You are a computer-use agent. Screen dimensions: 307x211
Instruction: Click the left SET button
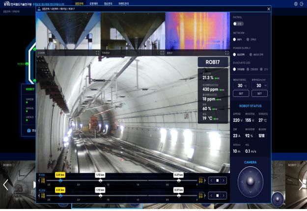tap(241, 94)
